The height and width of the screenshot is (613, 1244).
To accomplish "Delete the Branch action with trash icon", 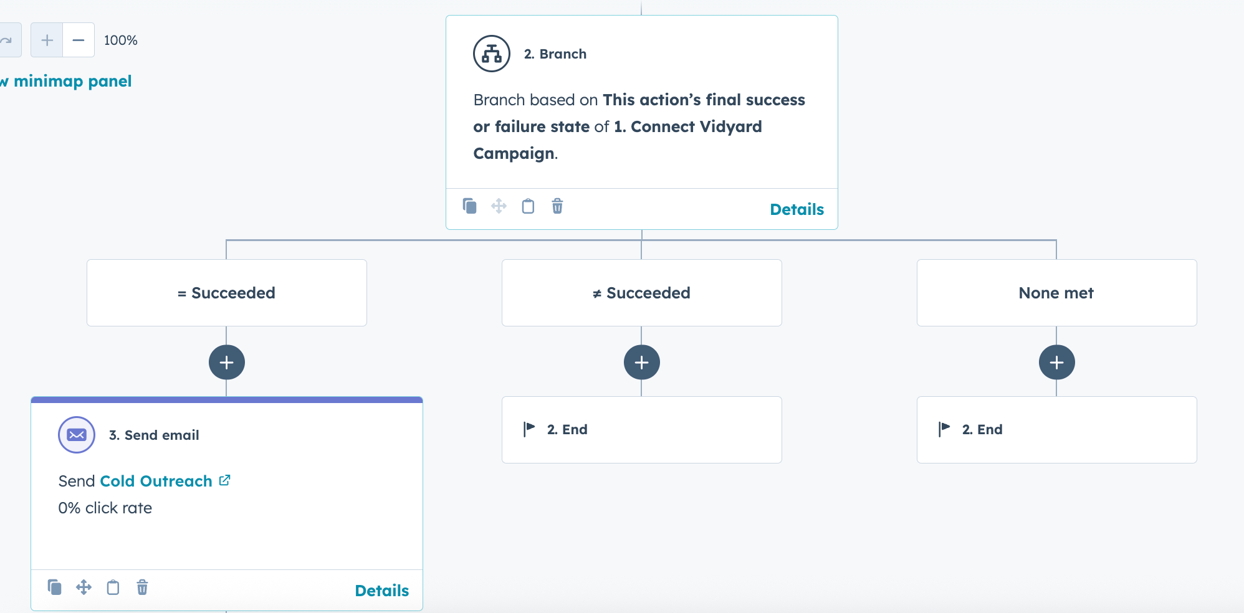I will pyautogui.click(x=557, y=206).
